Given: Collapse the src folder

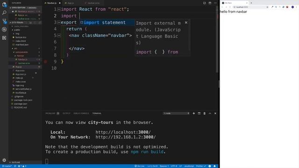Looking at the screenshot, I should coord(15,49).
